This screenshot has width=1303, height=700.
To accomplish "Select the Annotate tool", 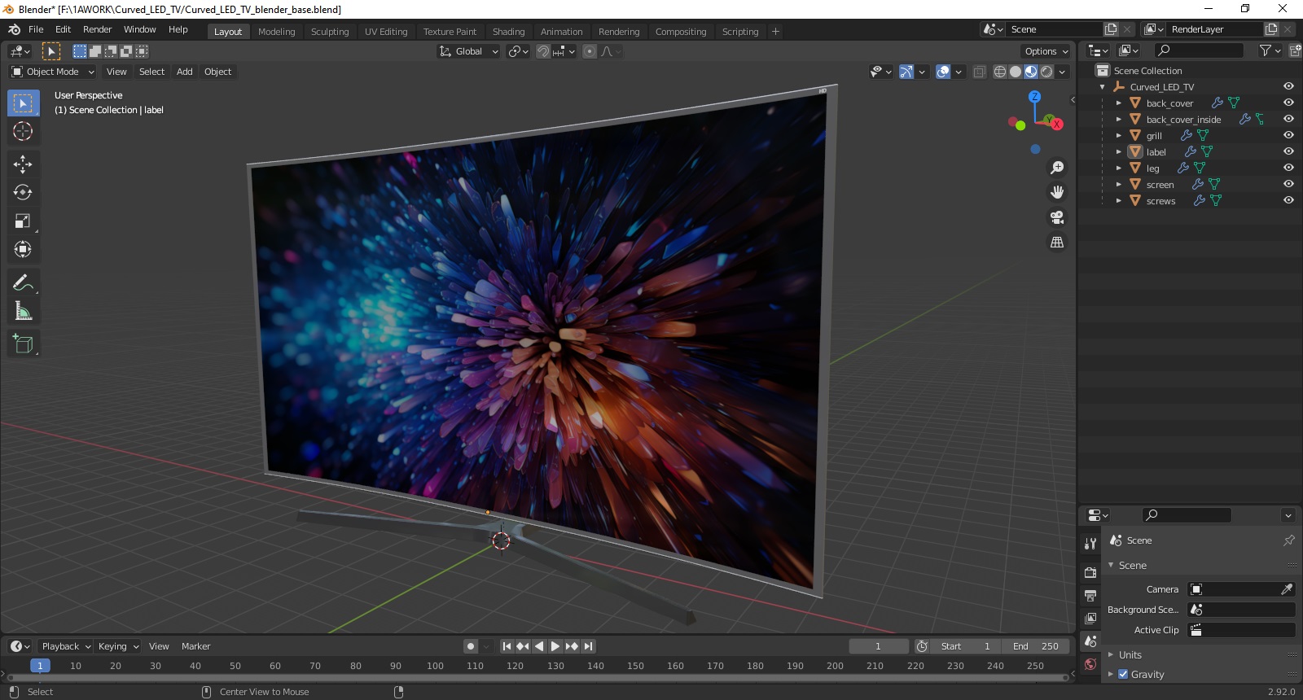I will coord(23,282).
